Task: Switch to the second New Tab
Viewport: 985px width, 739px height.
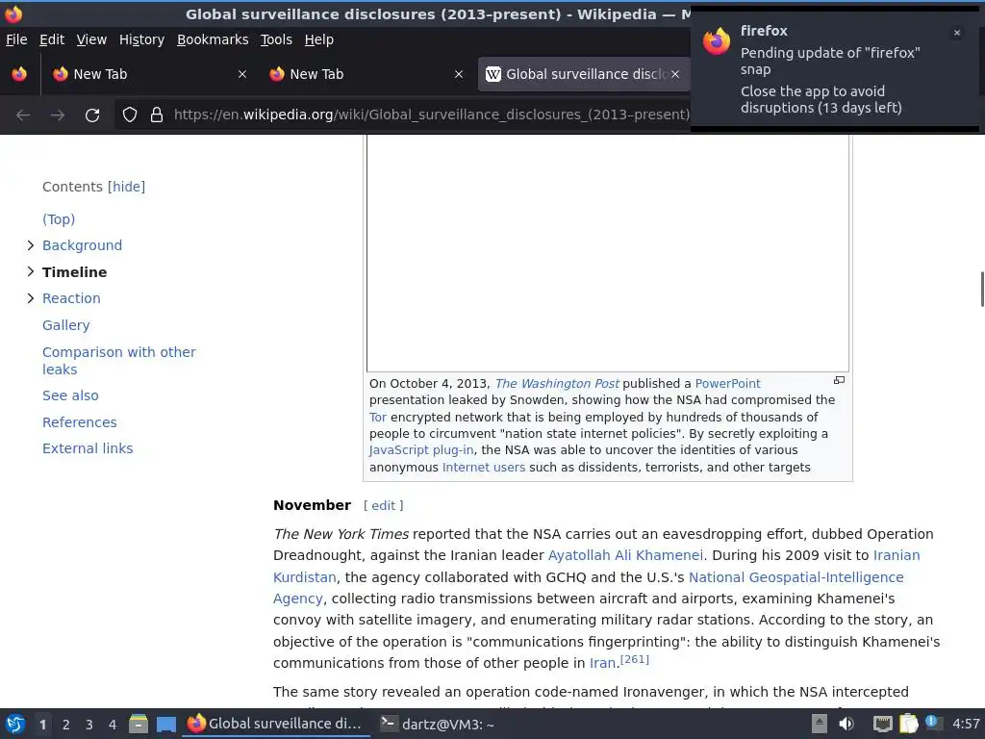Action: pyautogui.click(x=365, y=74)
